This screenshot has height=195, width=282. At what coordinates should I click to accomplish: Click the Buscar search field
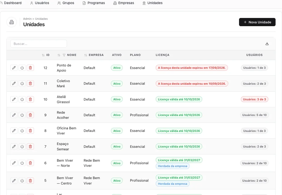coord(39,44)
